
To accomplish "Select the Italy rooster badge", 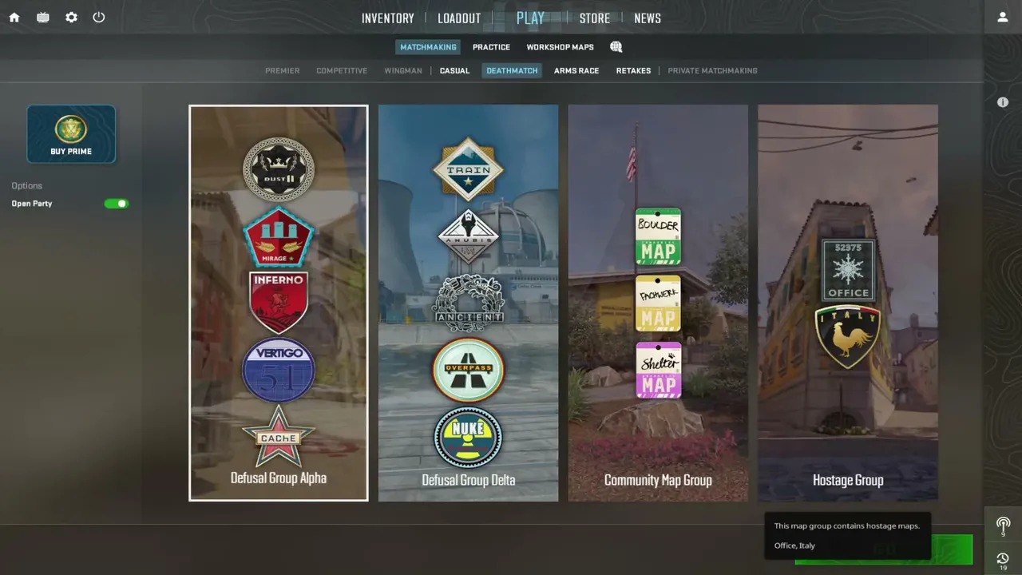I will tap(848, 336).
